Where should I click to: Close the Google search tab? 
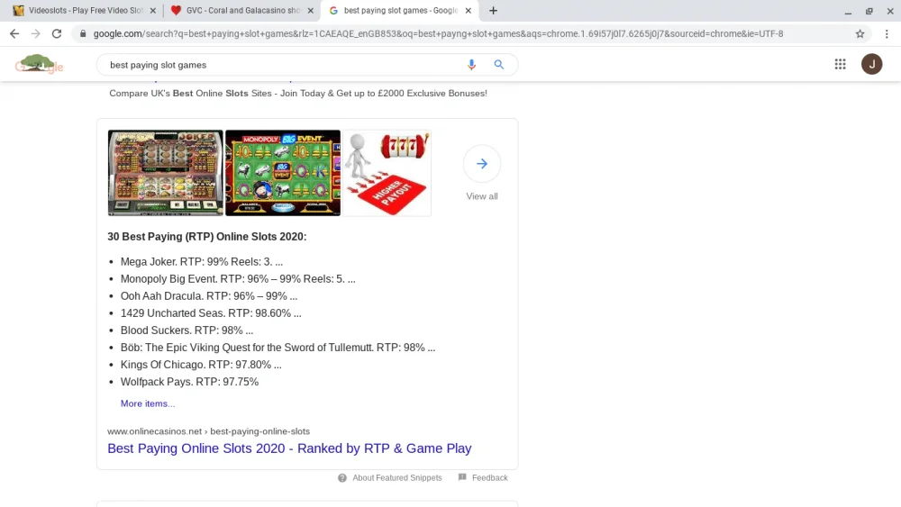[x=469, y=10]
